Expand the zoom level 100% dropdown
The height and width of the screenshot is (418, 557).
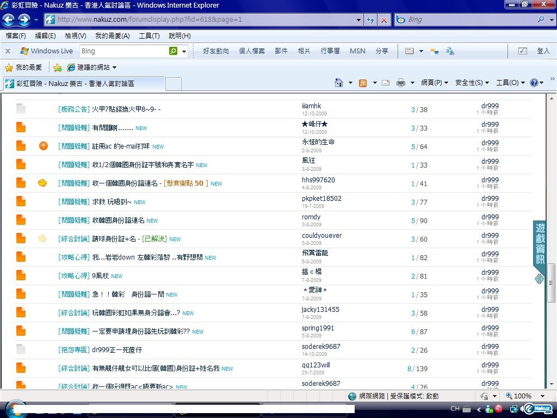point(542,396)
